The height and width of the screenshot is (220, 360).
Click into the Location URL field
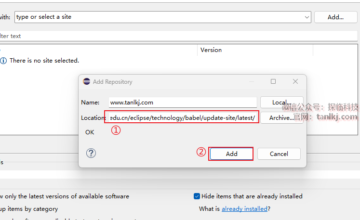click(182, 117)
